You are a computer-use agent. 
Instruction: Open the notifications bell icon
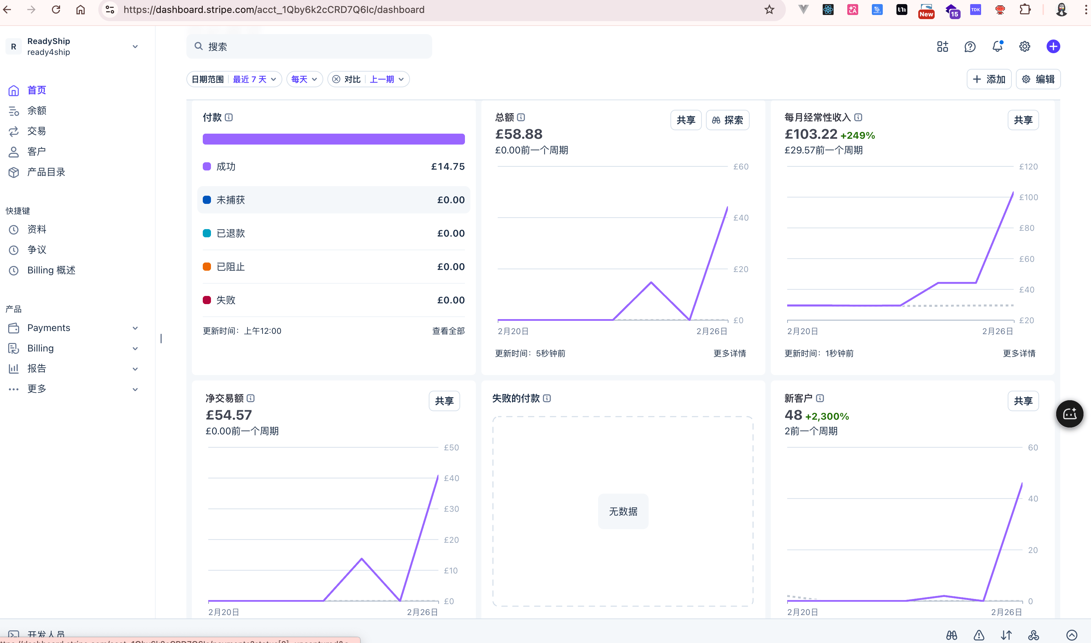(997, 46)
